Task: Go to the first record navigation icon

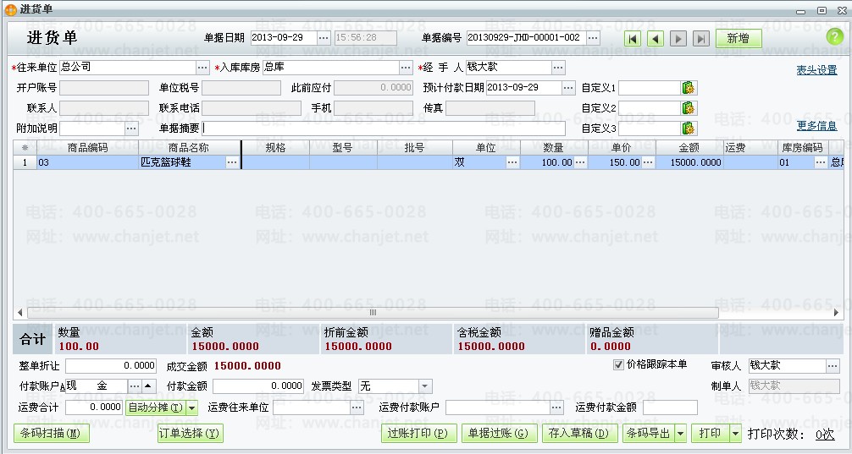Action: (x=633, y=39)
